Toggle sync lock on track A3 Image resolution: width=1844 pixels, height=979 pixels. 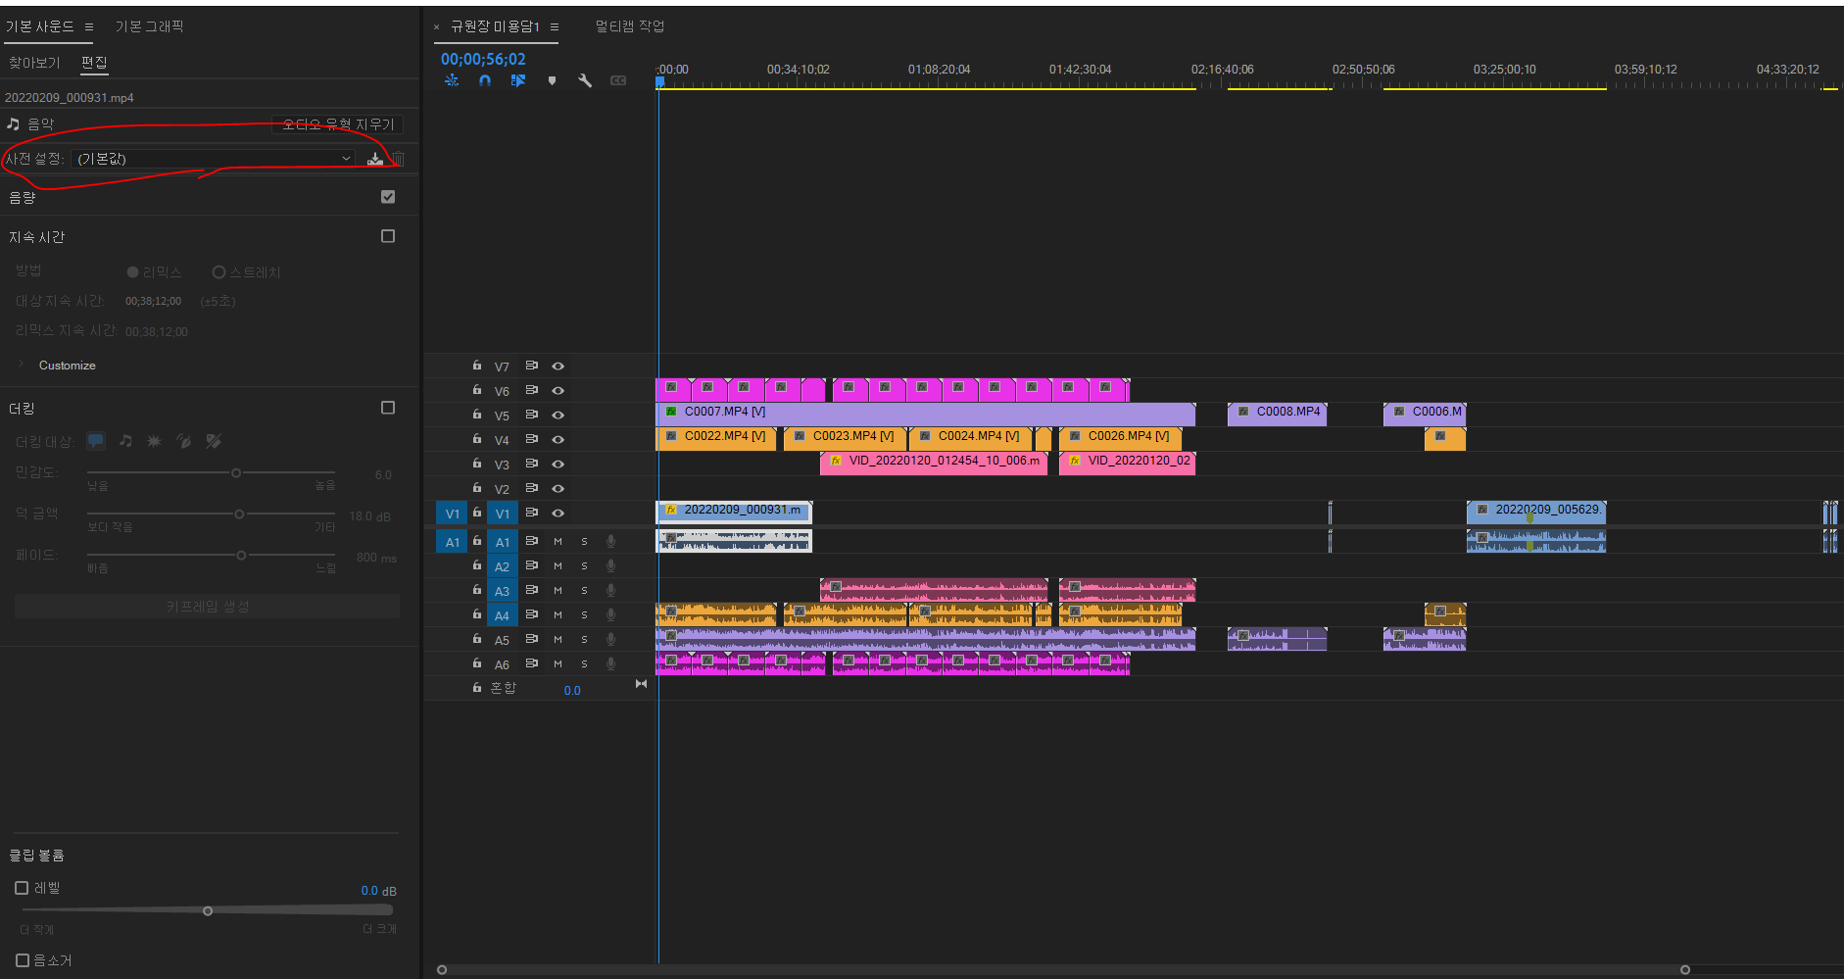pos(531,590)
